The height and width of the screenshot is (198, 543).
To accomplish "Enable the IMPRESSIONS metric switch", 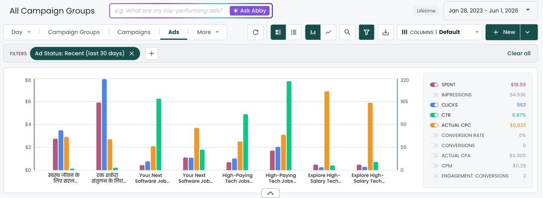I will (x=434, y=95).
